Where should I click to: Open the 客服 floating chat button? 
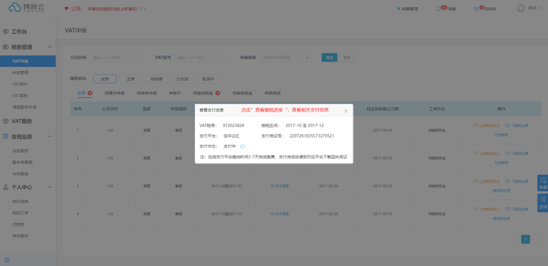pyautogui.click(x=543, y=182)
